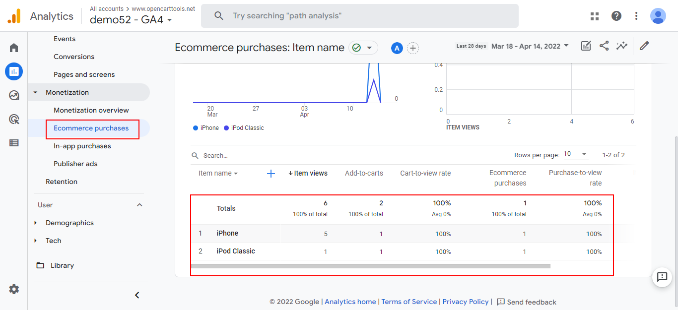678x310 pixels.
Task: Sort by the Ecommerce purchases column header
Action: 508,178
